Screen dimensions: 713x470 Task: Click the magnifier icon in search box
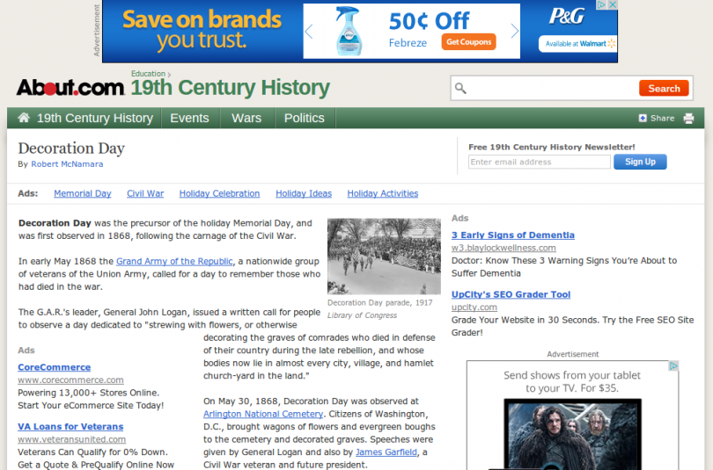click(x=460, y=88)
